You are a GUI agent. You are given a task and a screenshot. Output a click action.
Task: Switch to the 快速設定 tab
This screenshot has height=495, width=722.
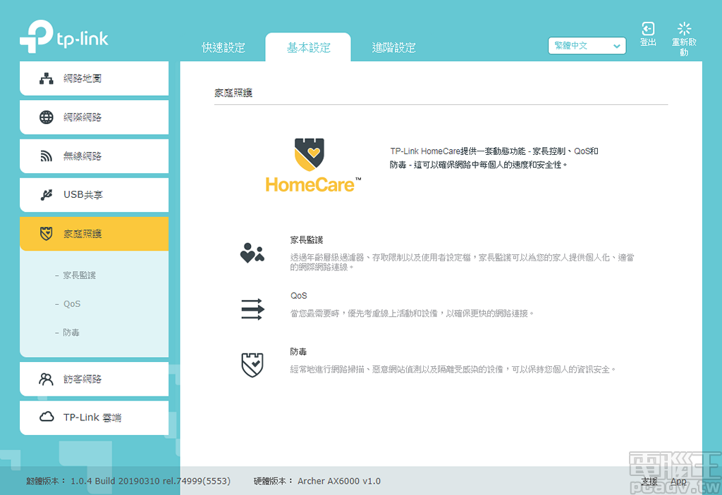tap(223, 47)
